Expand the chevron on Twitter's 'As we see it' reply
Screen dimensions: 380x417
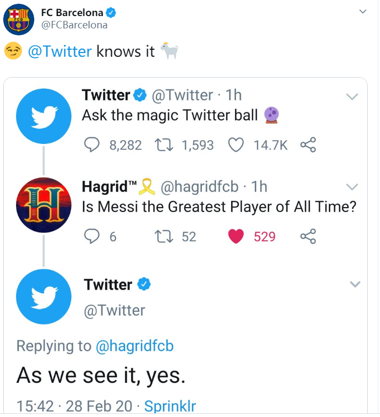(x=355, y=284)
